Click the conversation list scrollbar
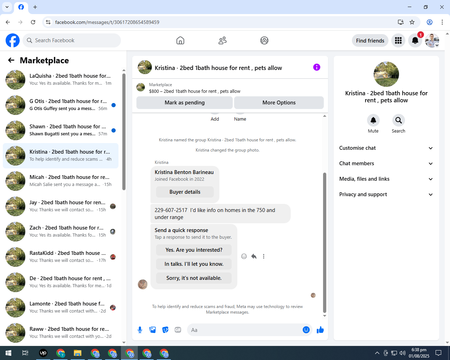450x360 pixels. (x=124, y=132)
